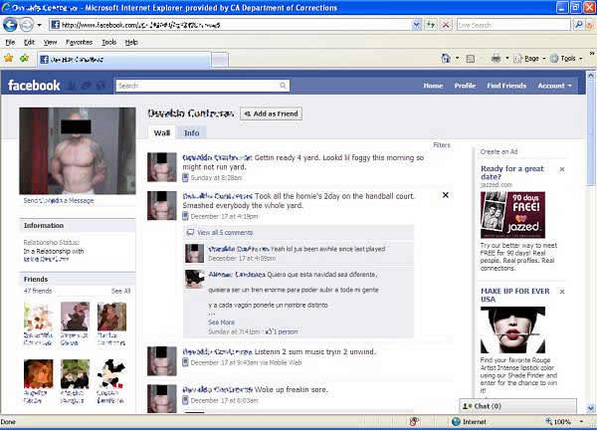Screen dimensions: 597x431
Task: Click the Feeds icon in toolbar
Action: pos(471,59)
